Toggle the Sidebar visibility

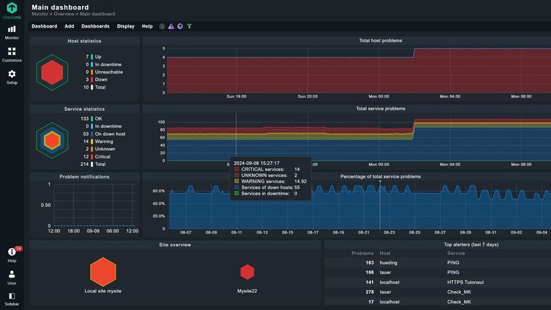(x=12, y=298)
